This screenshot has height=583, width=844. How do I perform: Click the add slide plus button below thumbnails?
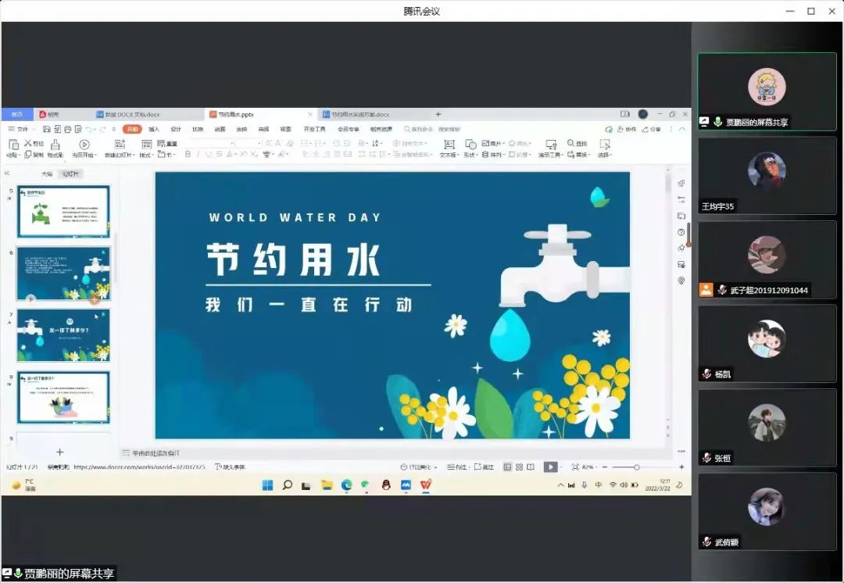pyautogui.click(x=59, y=452)
